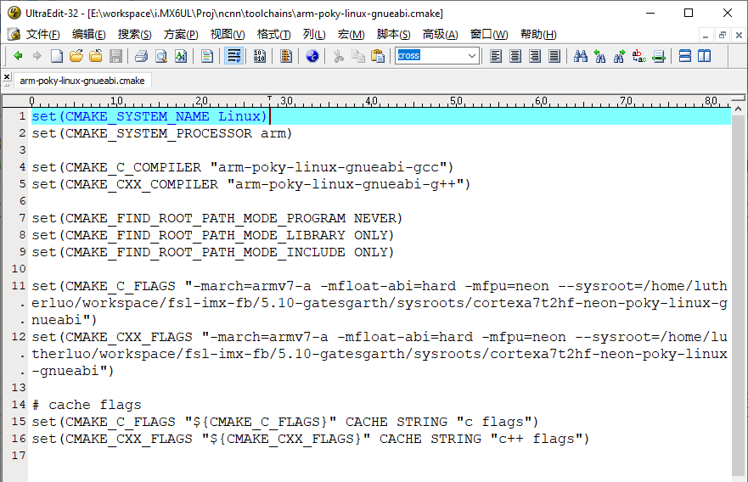The height and width of the screenshot is (482, 748).
Task: Open the 格式(T) menu
Action: (273, 34)
